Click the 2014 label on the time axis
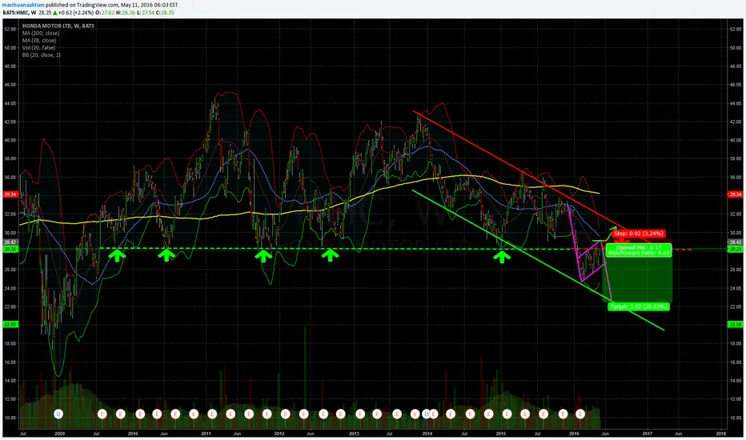Image resolution: width=746 pixels, height=440 pixels. click(427, 434)
